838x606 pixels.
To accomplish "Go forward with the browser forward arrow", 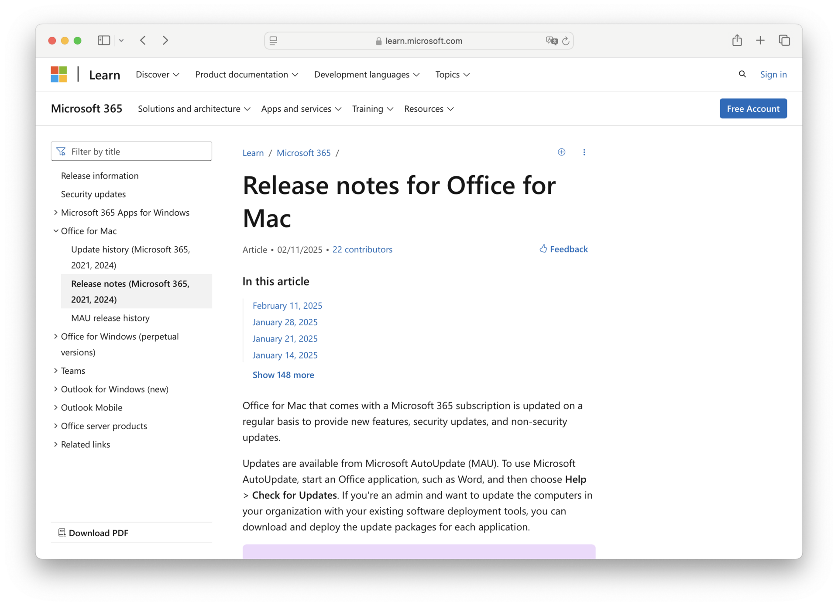I will click(x=165, y=40).
